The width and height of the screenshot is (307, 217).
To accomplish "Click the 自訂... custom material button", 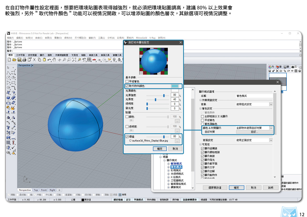I will [254, 132].
